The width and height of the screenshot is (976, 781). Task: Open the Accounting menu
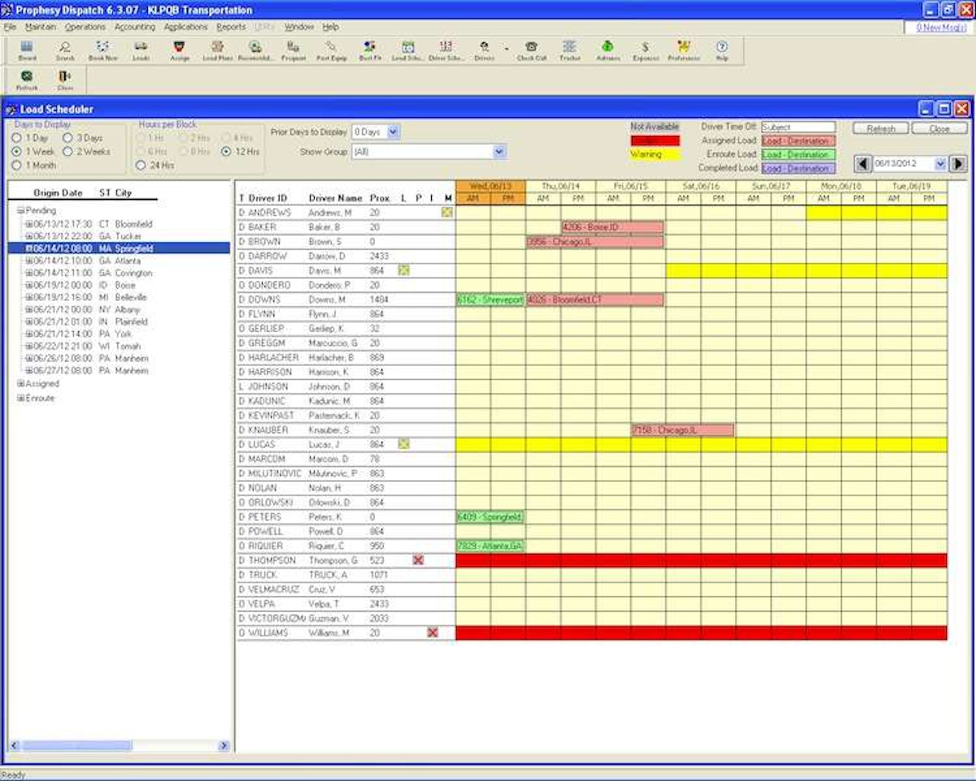point(133,26)
